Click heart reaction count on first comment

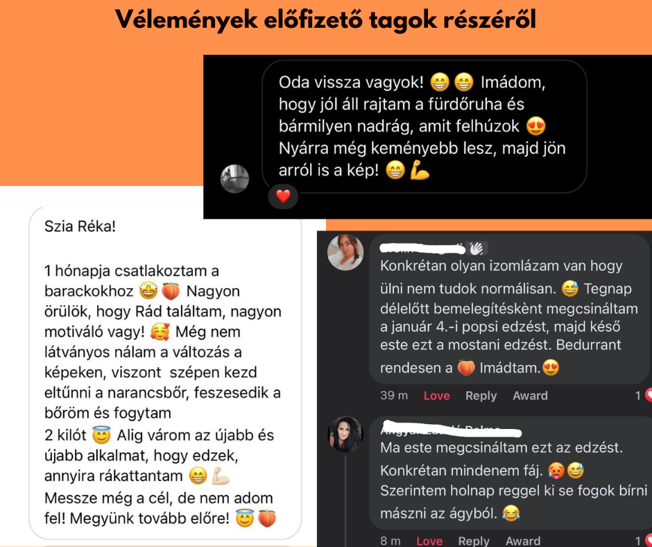[x=644, y=395]
